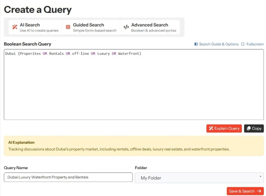This screenshot has height=196, width=266.
Task: Open the Guided Search tab
Action: 91,27
